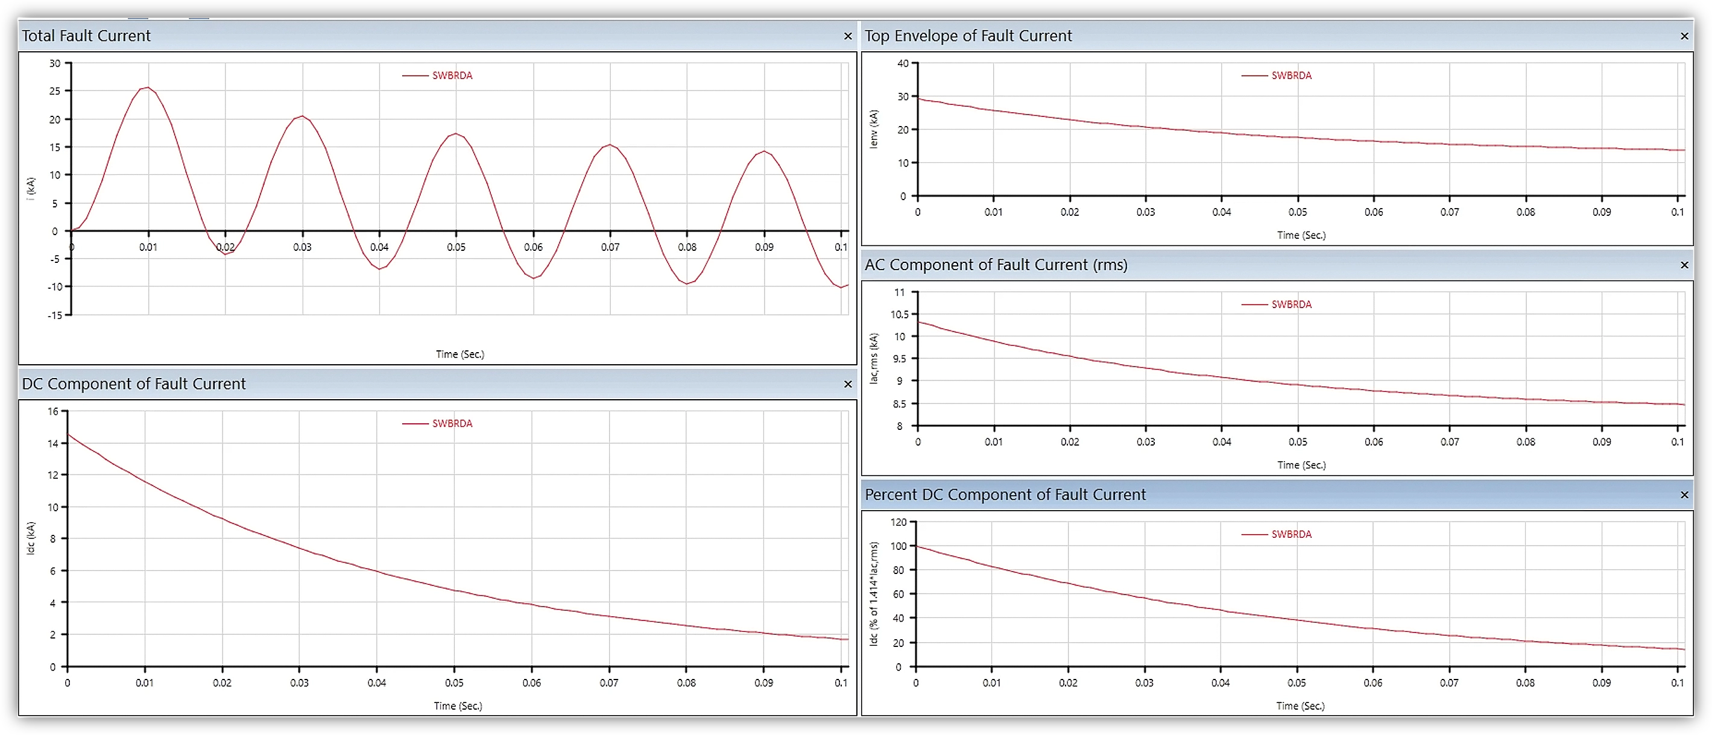Select the Percent DC Component title bar
This screenshot has width=1712, height=735.
1277,495
